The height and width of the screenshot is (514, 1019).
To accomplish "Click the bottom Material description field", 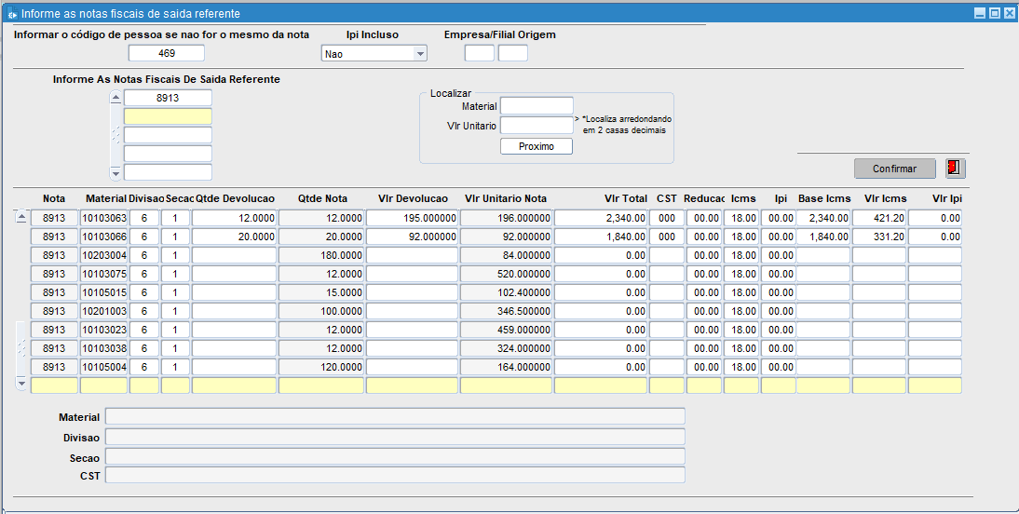I will click(x=395, y=416).
